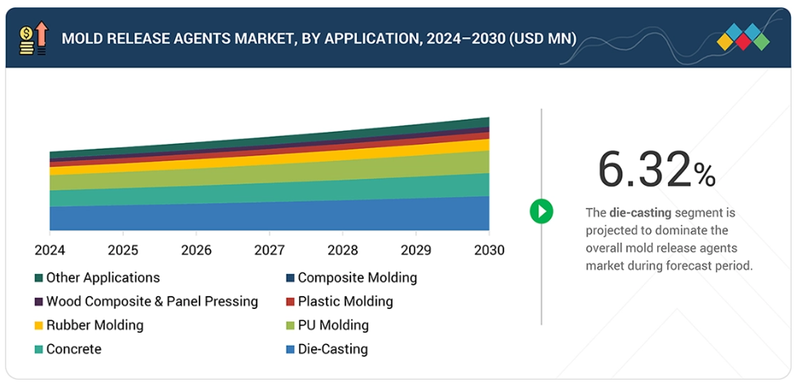
Task: Toggle the Concrete legend entry
Action: [73, 349]
